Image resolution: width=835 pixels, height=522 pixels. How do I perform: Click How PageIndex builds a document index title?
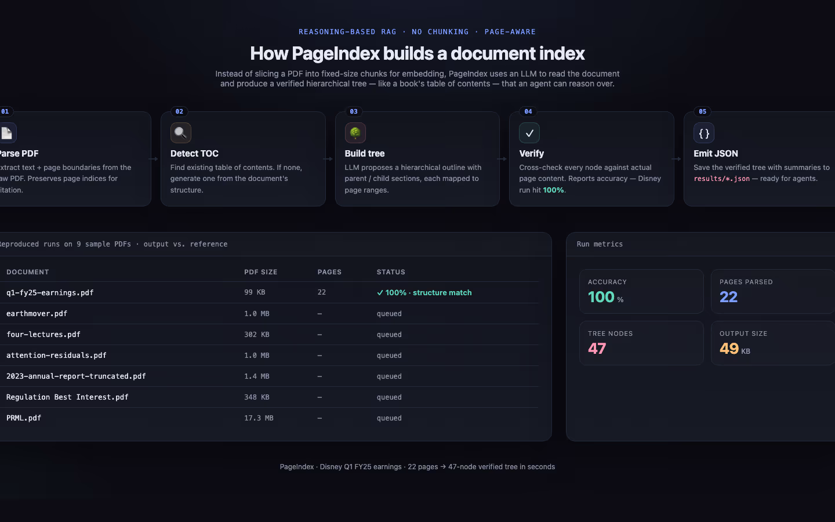point(418,53)
